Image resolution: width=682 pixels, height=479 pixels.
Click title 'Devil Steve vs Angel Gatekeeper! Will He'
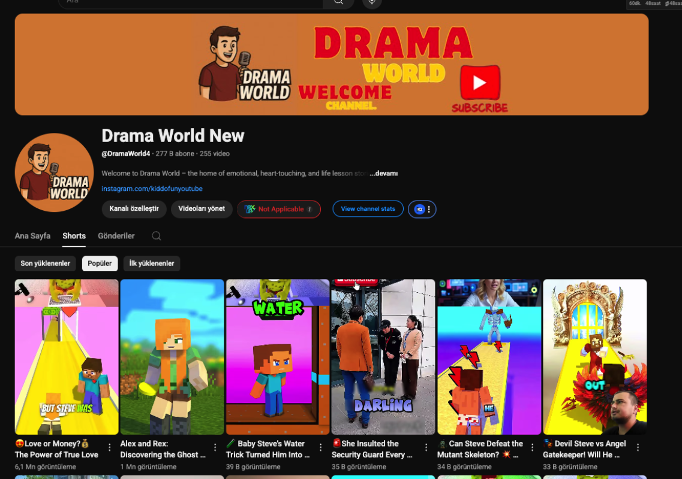585,449
